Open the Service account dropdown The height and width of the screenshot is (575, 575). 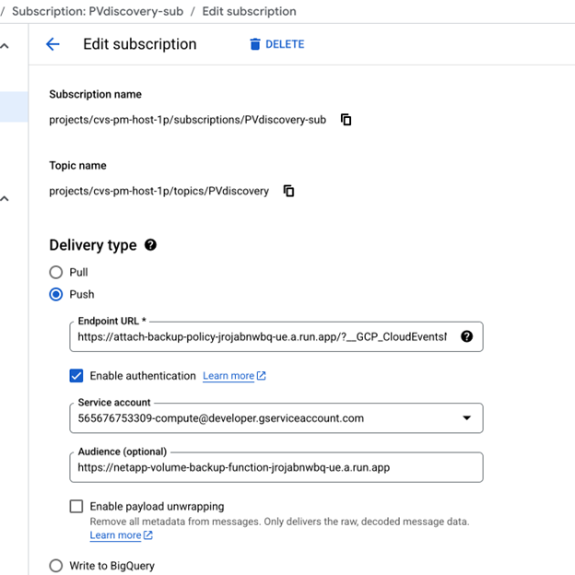coord(466,417)
